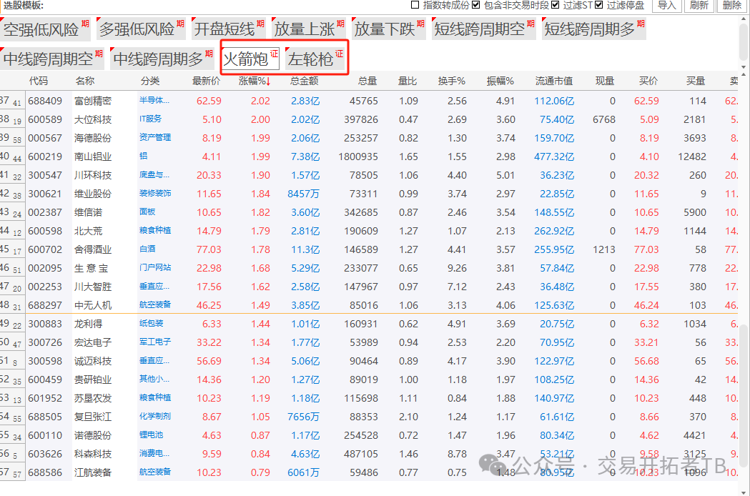The height and width of the screenshot is (496, 750).
Task: Toggle the 指数转成份 checkbox
Action: point(415,5)
